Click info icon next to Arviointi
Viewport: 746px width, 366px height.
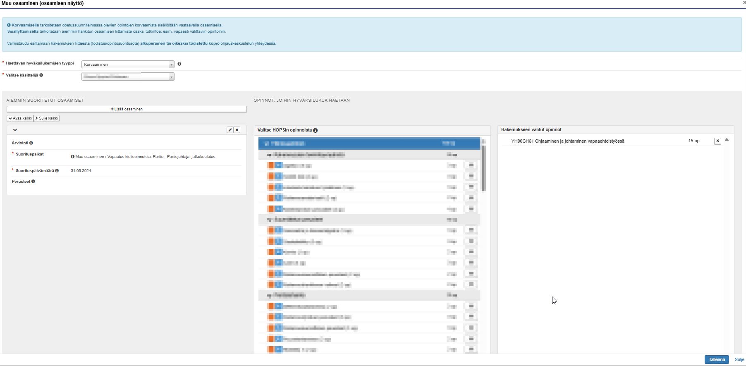(x=31, y=143)
